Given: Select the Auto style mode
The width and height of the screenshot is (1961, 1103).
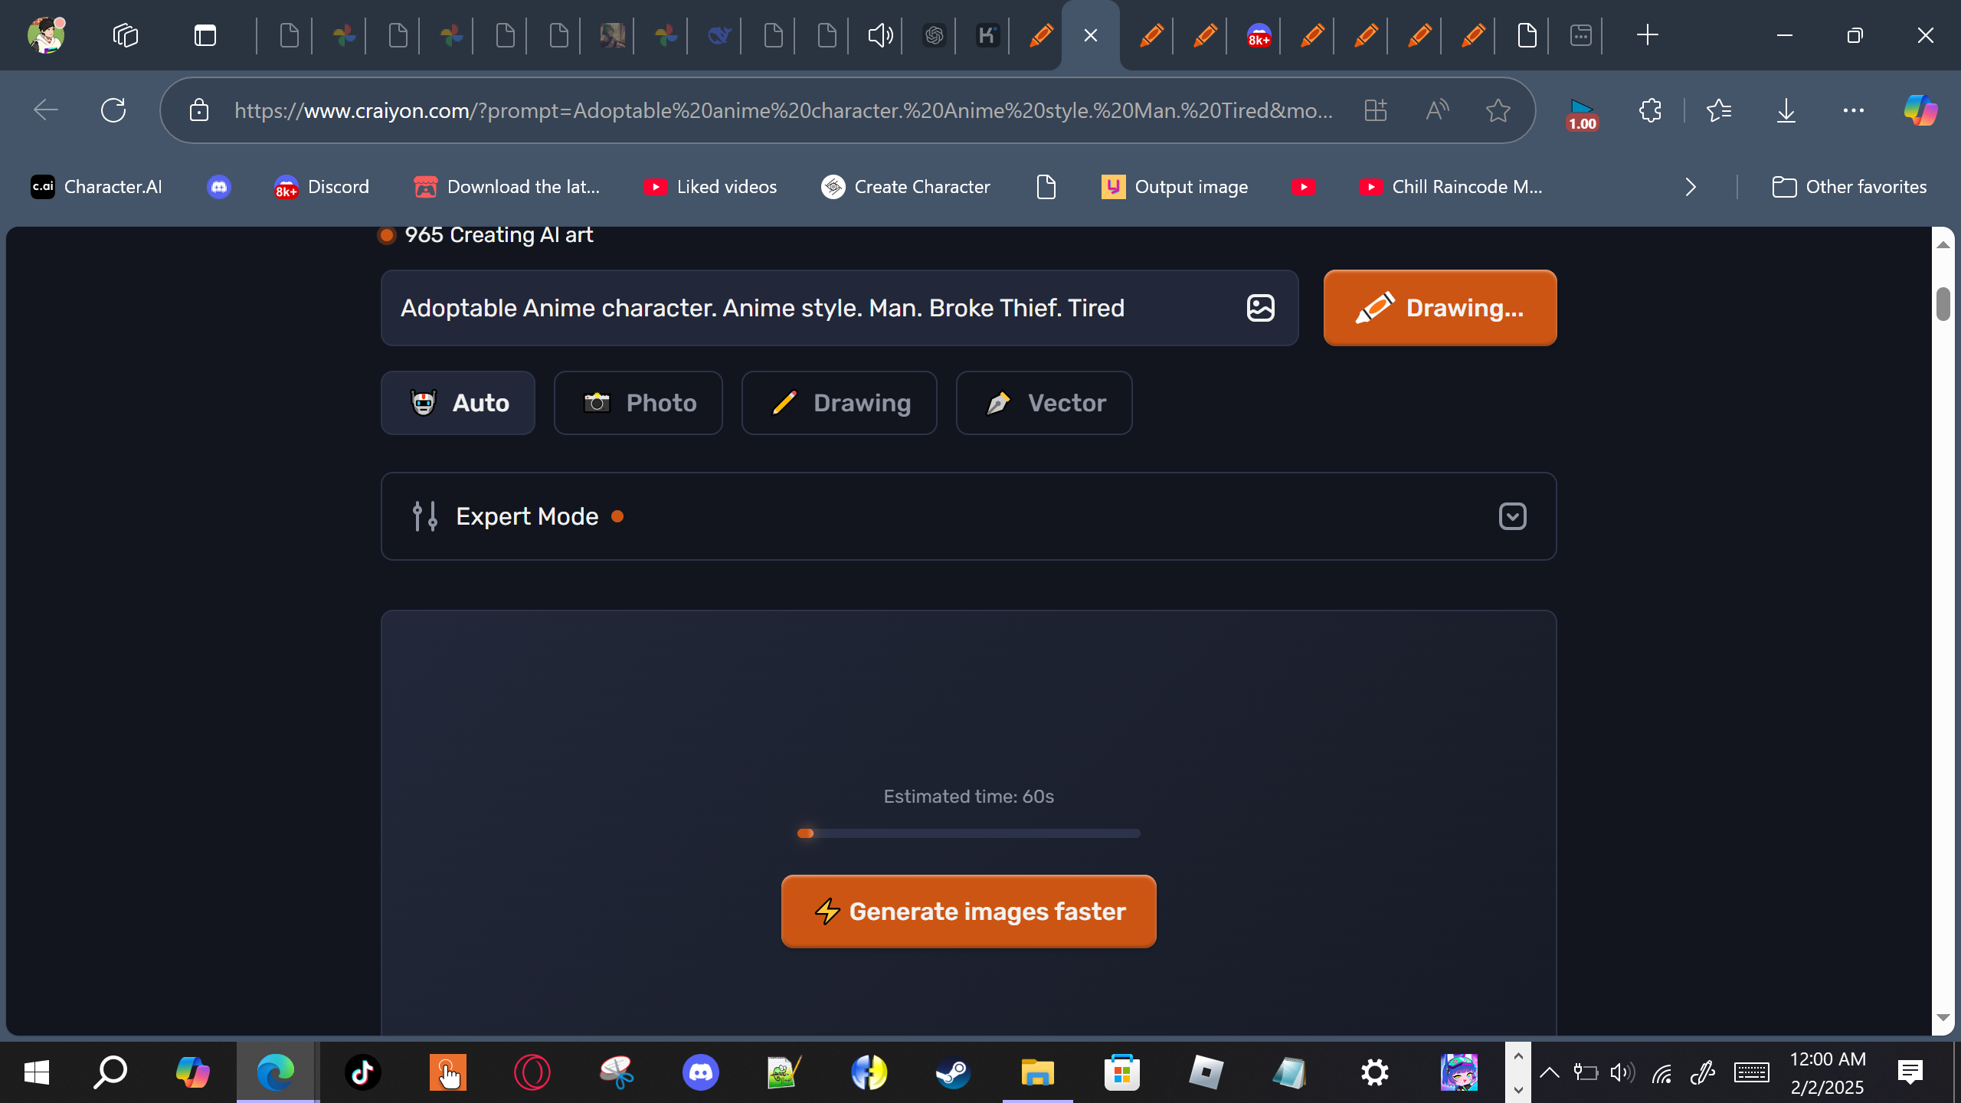Looking at the screenshot, I should [458, 403].
